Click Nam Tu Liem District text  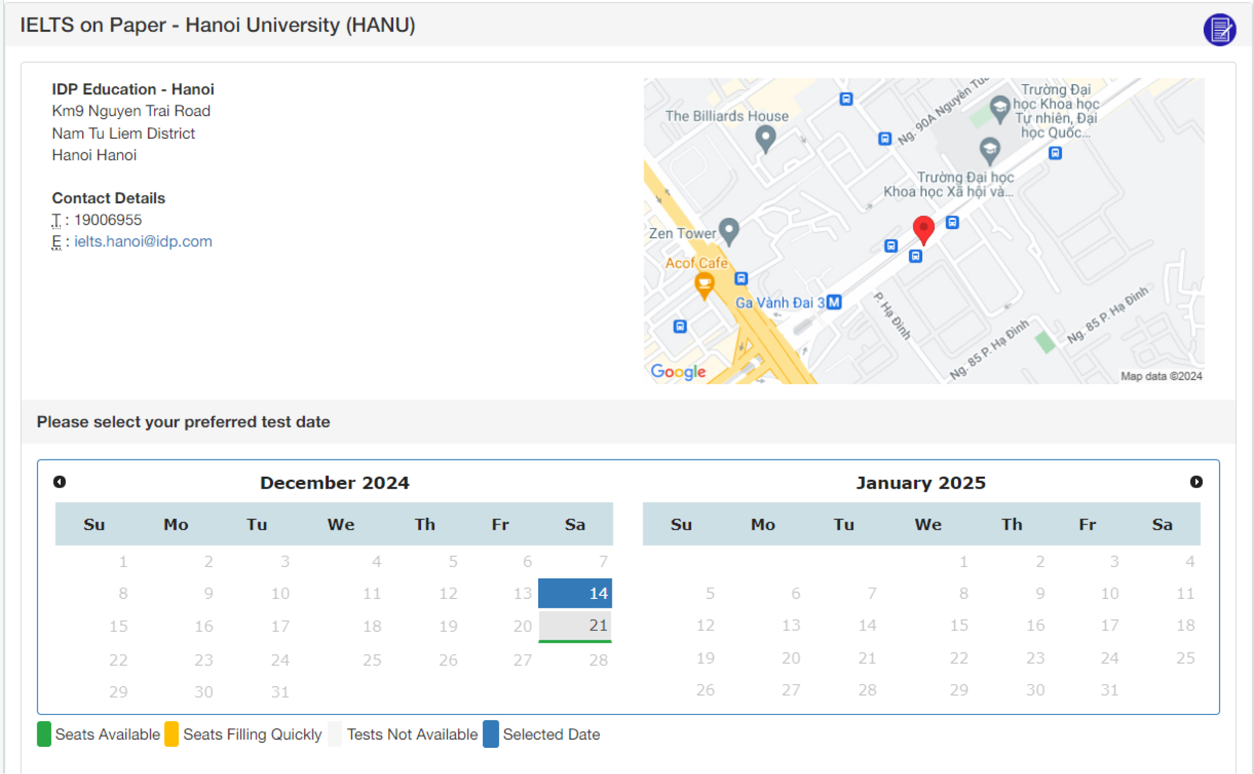click(x=123, y=134)
